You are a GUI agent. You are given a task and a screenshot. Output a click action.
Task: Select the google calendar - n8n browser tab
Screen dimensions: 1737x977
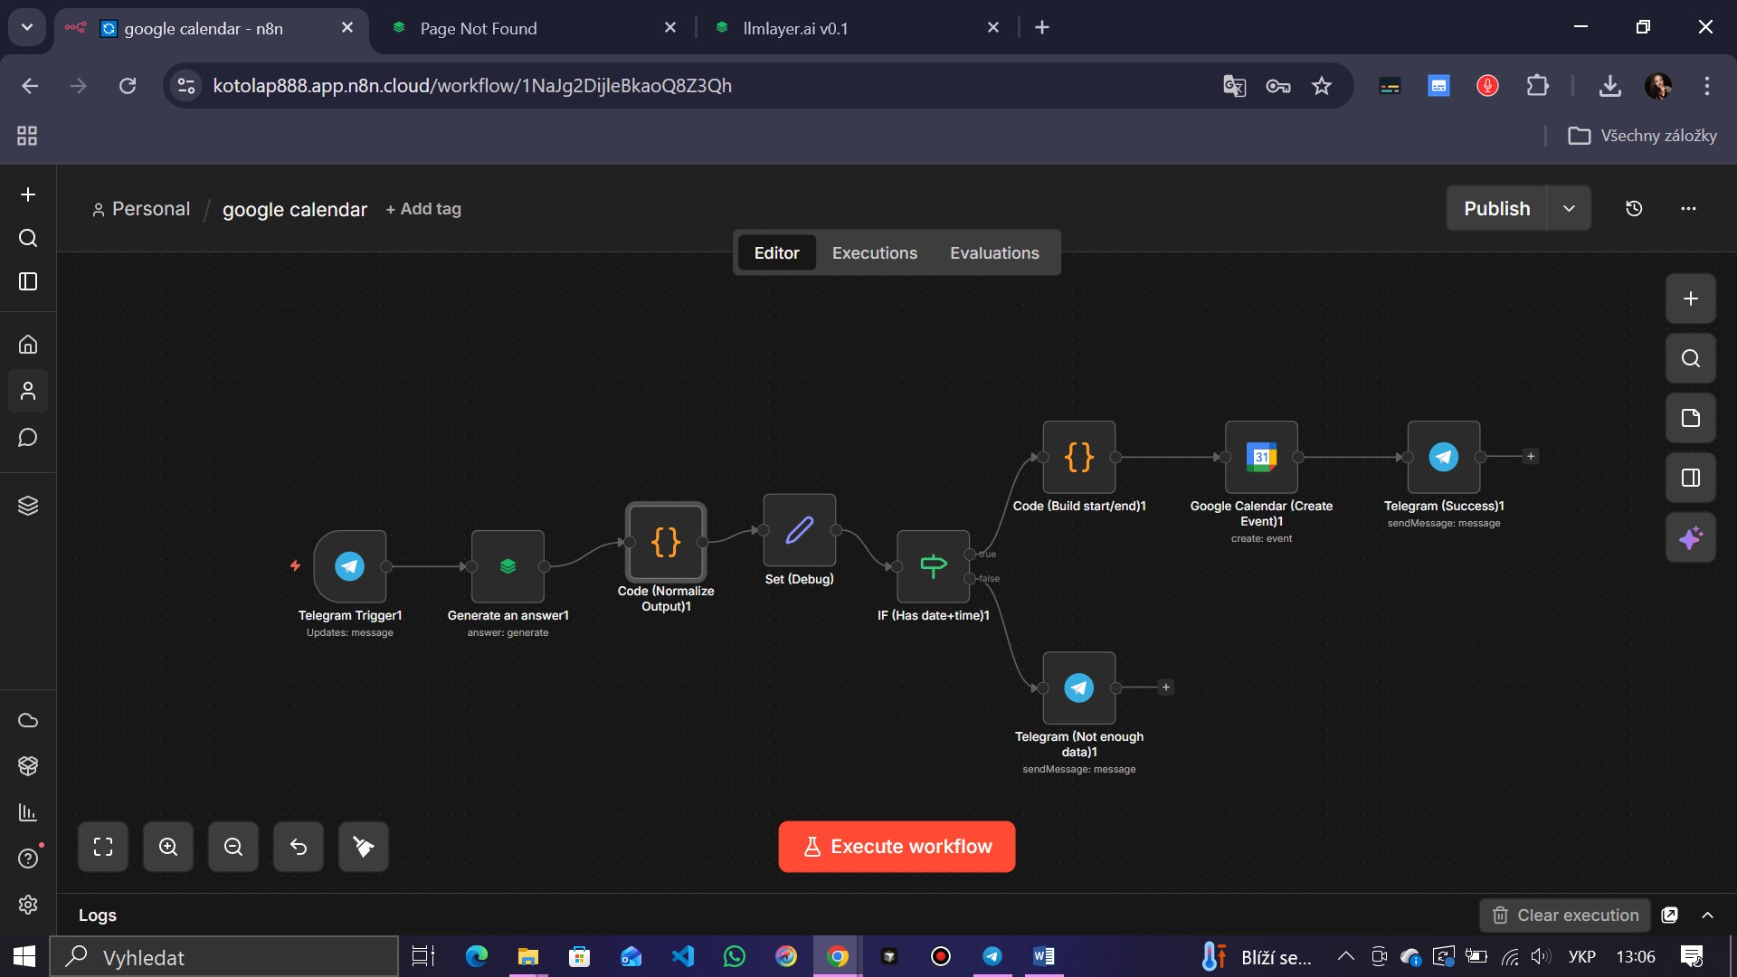(210, 28)
